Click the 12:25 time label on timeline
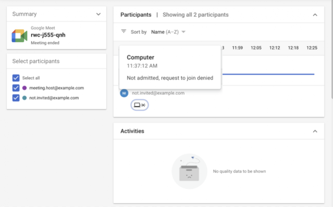The height and width of the screenshot is (207, 333). pos(312,48)
